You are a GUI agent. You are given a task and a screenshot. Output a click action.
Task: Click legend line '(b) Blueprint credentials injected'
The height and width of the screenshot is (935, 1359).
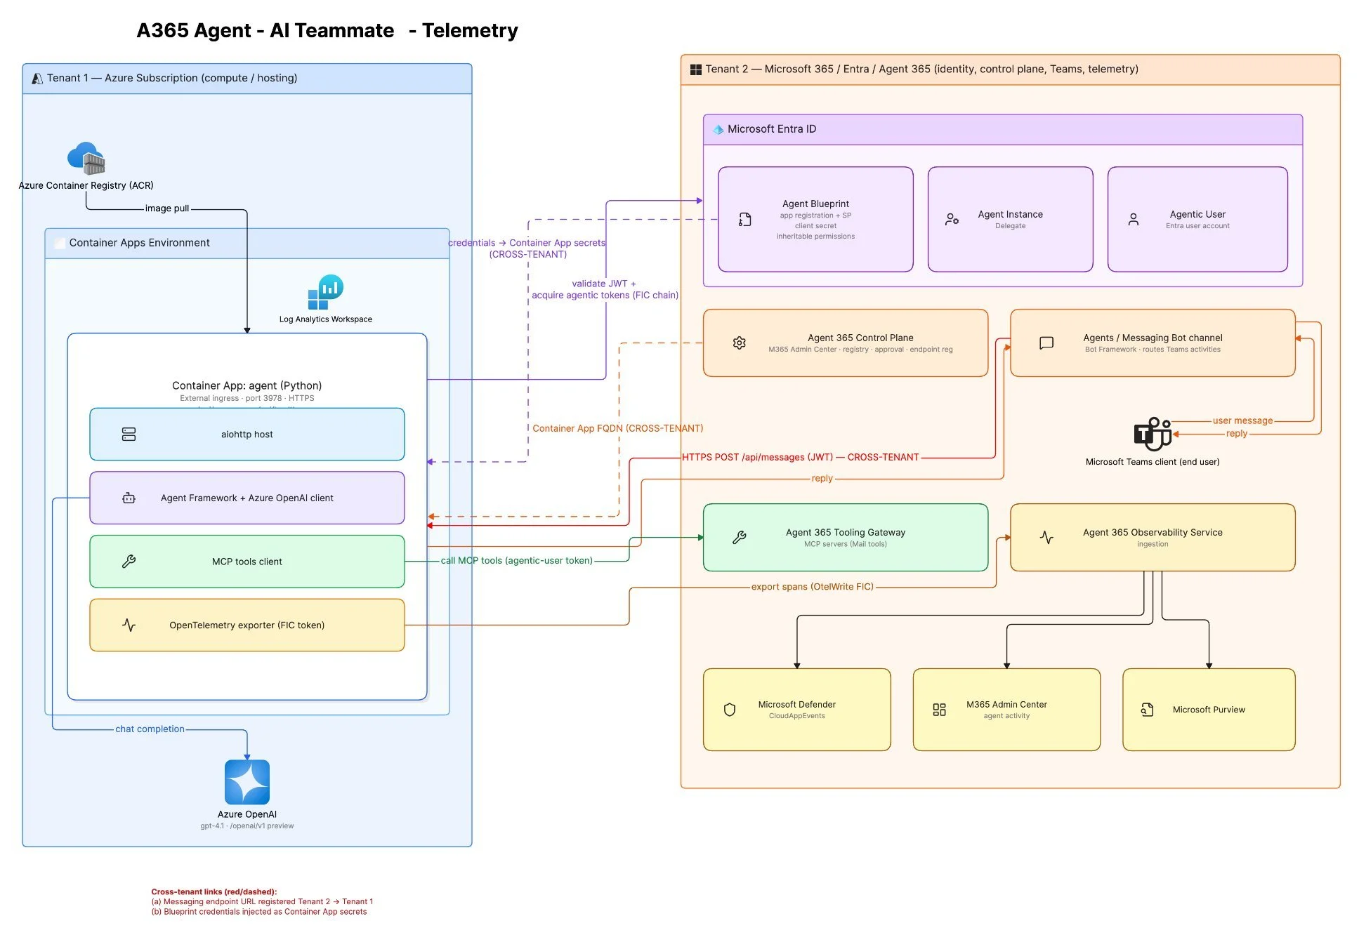pyautogui.click(x=259, y=912)
